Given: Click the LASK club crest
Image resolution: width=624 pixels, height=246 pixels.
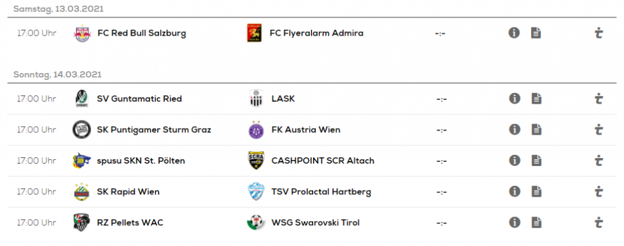Looking at the screenshot, I should pyautogui.click(x=255, y=98).
